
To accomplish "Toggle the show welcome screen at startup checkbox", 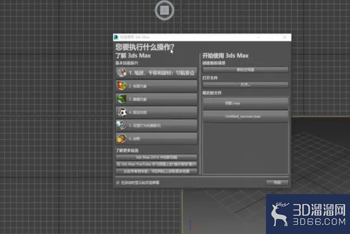I will [x=118, y=183].
